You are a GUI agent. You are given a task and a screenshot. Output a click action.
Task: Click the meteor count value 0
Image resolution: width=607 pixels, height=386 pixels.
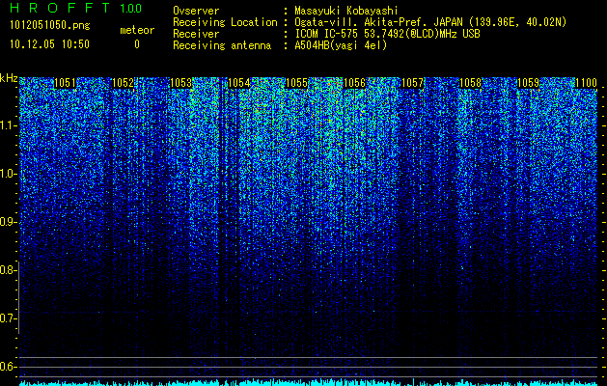[x=137, y=45]
